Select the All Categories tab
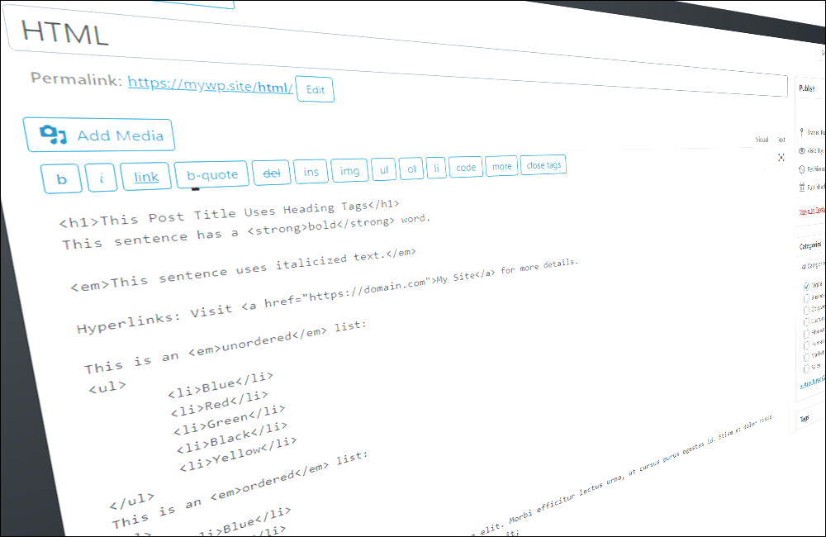The height and width of the screenshot is (537, 826). coord(812,265)
